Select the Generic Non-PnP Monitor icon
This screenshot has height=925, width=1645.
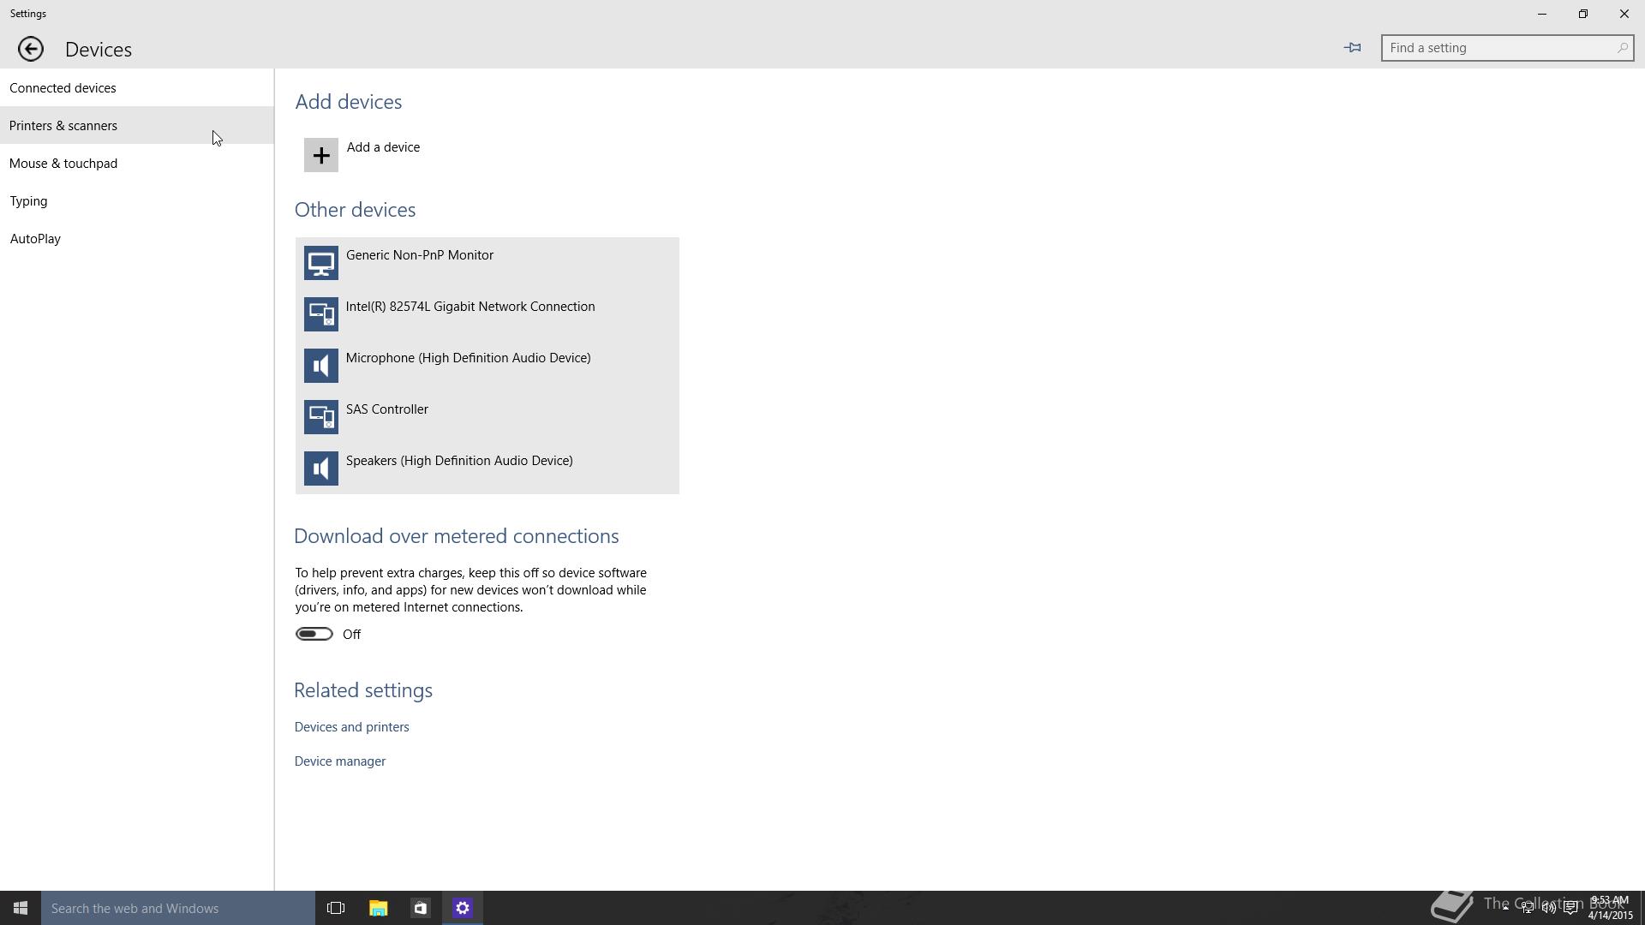(x=321, y=263)
